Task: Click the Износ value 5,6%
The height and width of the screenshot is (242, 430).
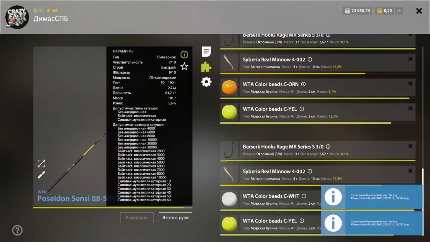Action: (172, 103)
